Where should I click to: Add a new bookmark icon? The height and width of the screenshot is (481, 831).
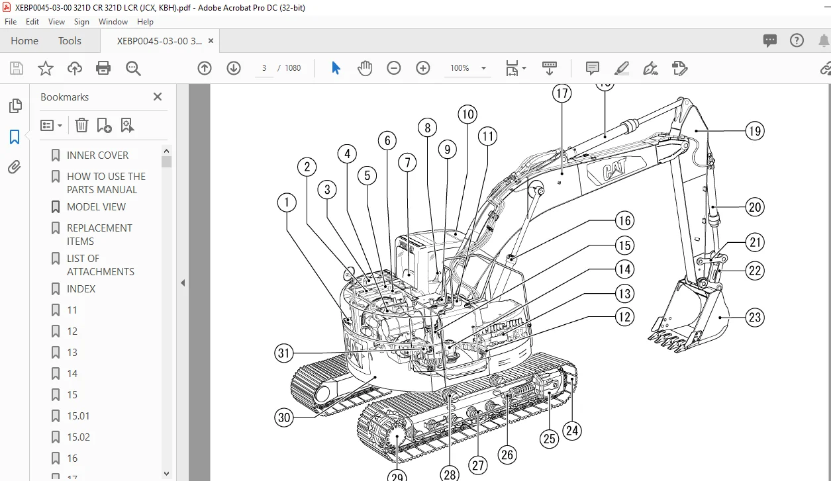104,125
